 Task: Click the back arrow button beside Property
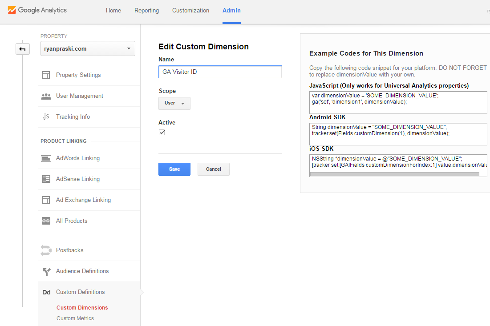click(23, 49)
